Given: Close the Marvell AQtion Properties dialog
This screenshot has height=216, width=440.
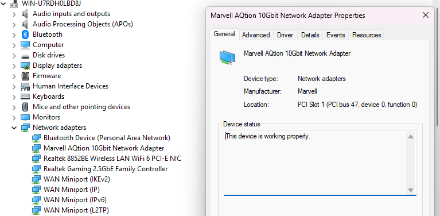Looking at the screenshot, I should tap(426, 15).
